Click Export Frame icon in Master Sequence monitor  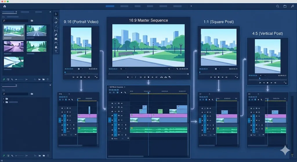click(x=170, y=77)
